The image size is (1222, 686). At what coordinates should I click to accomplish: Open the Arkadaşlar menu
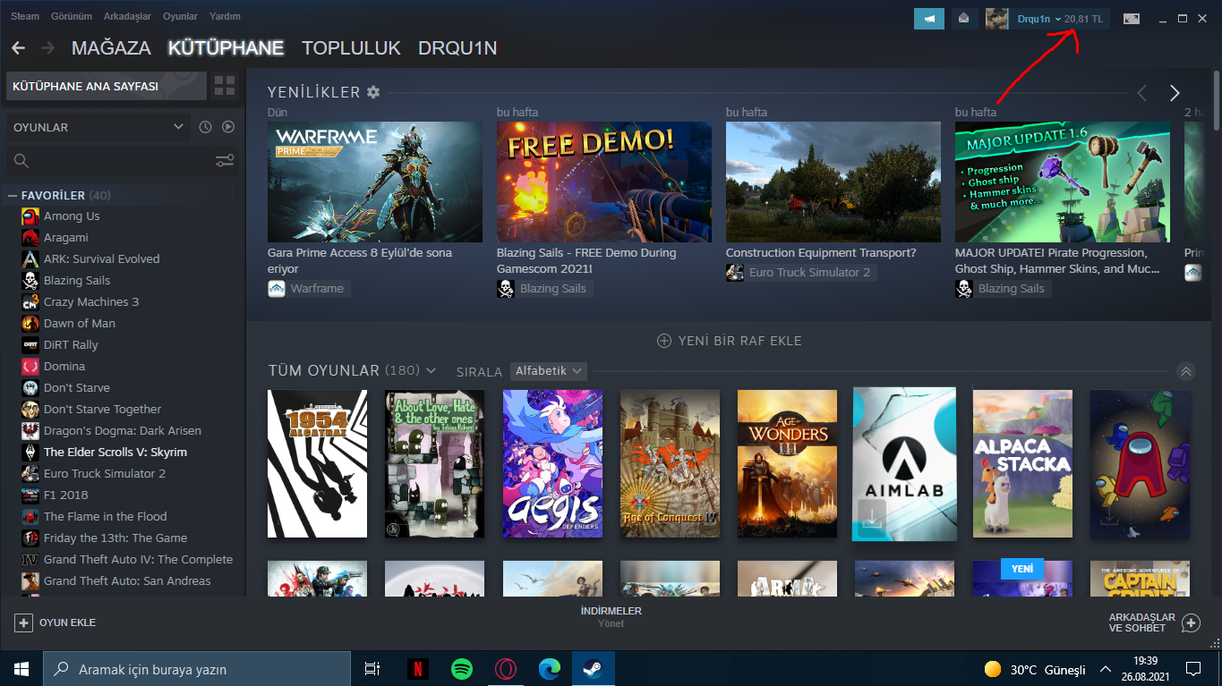pos(127,16)
